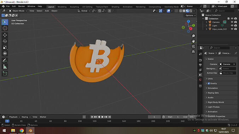Select the Rotate tool
The width and height of the screenshot is (239, 134).
click(x=5, y=41)
